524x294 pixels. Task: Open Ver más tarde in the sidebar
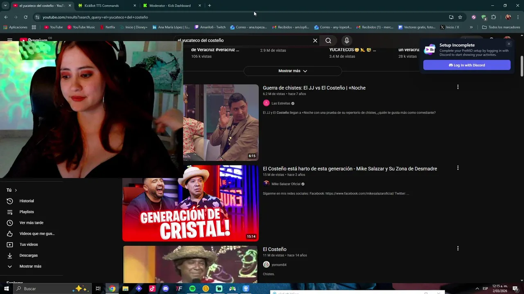31,223
